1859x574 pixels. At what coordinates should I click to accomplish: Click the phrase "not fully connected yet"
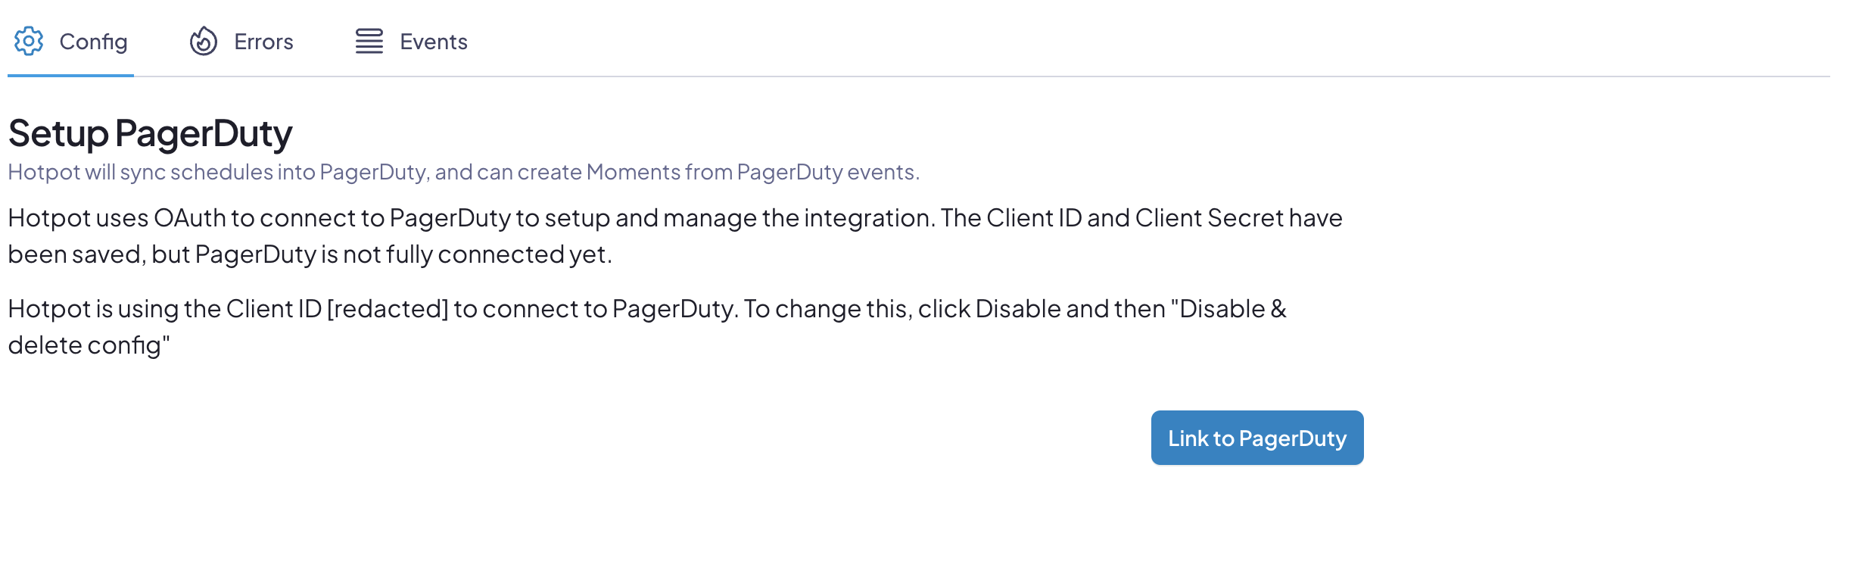click(477, 254)
